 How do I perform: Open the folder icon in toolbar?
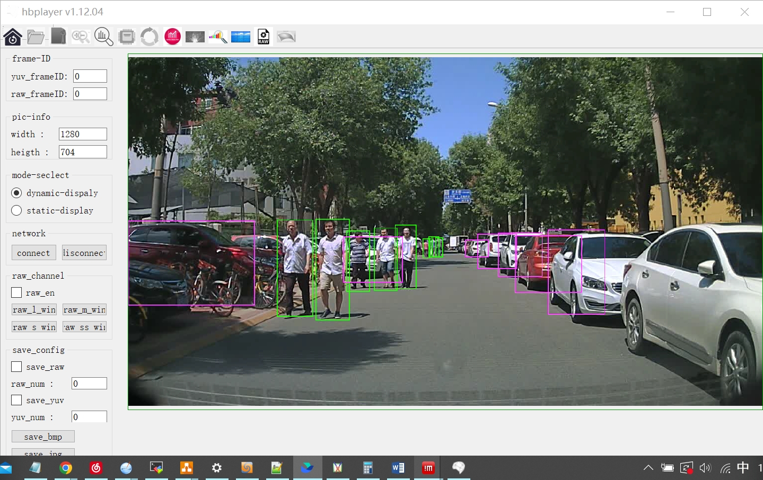[36, 37]
